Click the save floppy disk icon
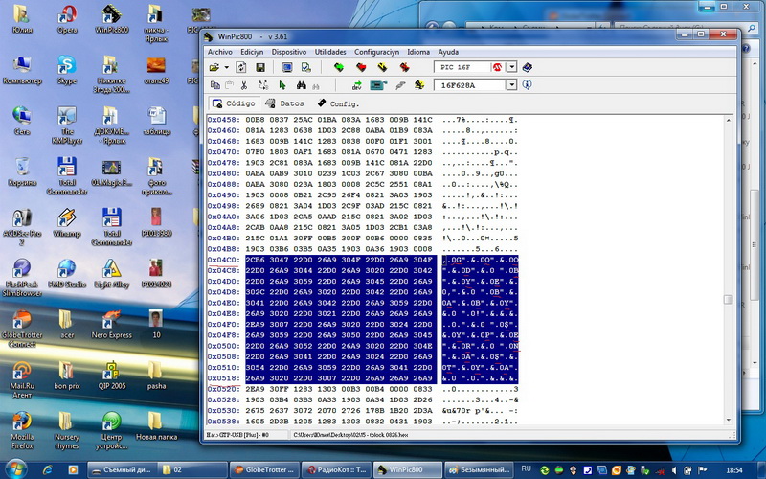Viewport: 766px width, 479px height. tap(259, 67)
